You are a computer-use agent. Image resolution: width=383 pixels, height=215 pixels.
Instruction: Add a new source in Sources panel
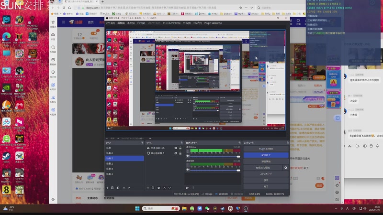click(x=148, y=188)
